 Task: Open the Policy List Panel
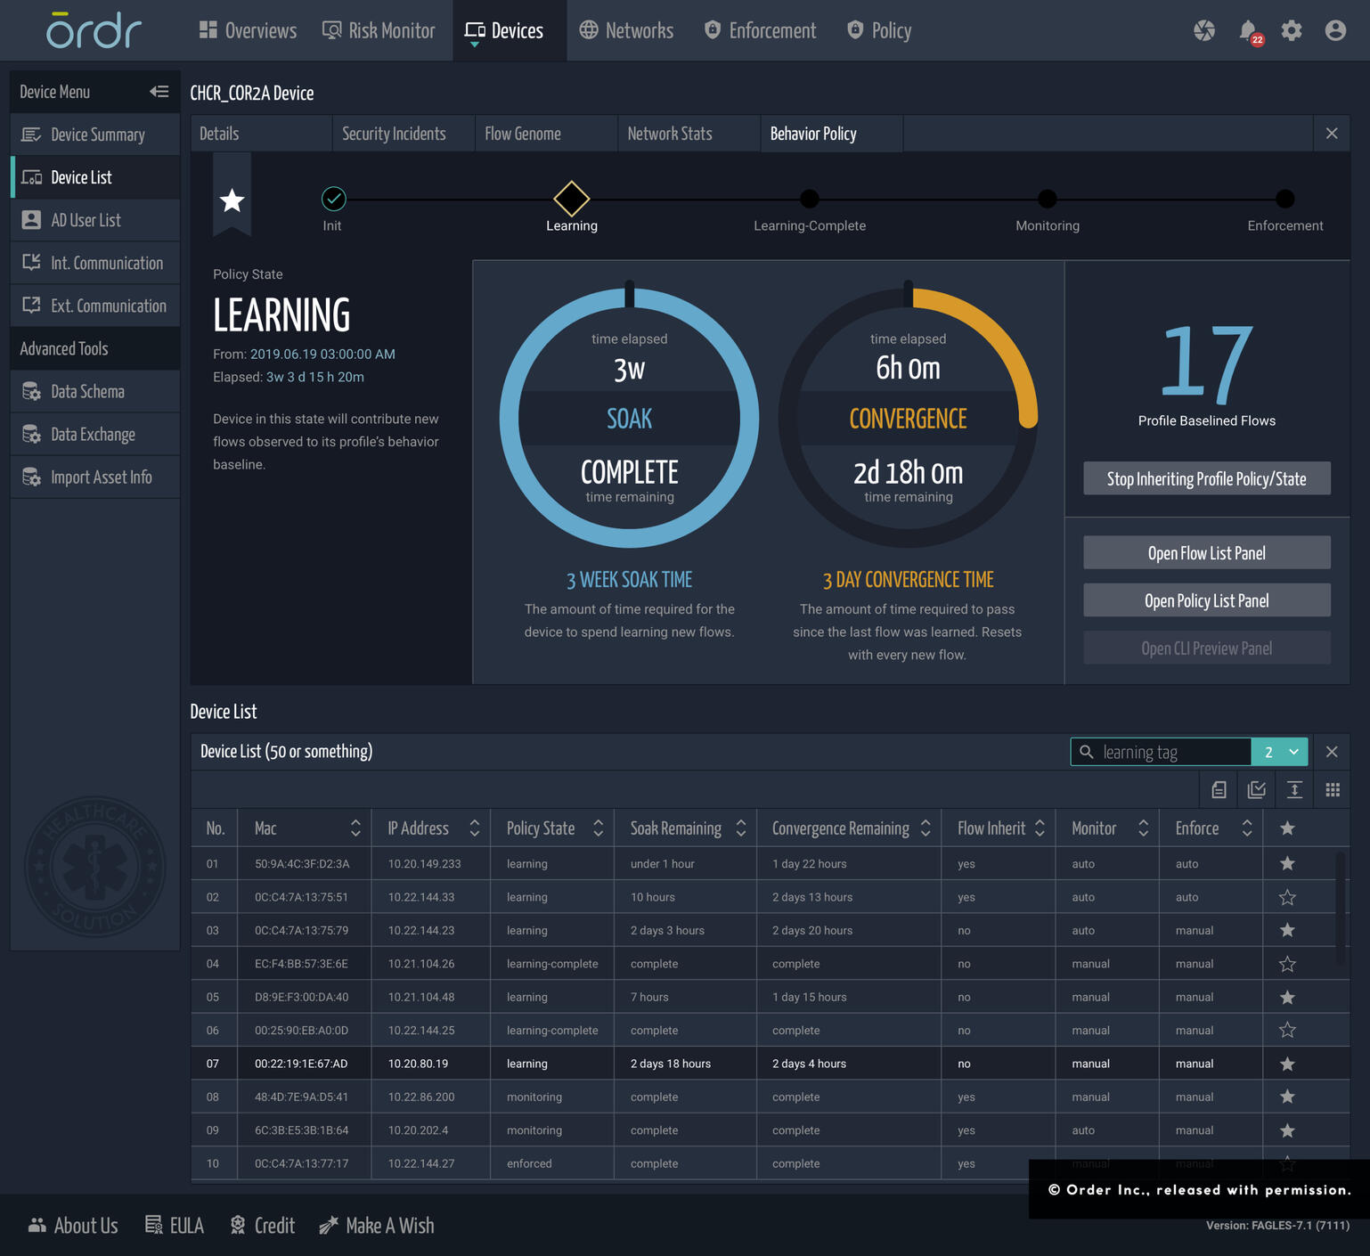[1206, 599]
